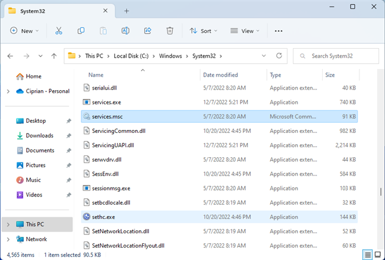Viewport: 385px width, 260px height.
Task: Expand address bar history dropdown
Action: click(264, 56)
